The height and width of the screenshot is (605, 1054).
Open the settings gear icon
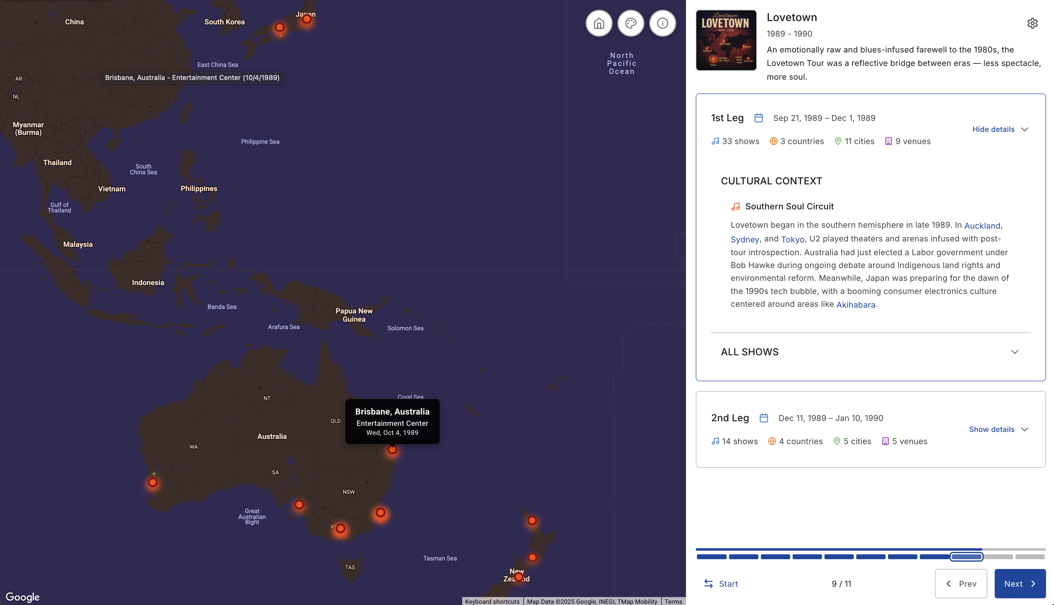(x=1032, y=23)
